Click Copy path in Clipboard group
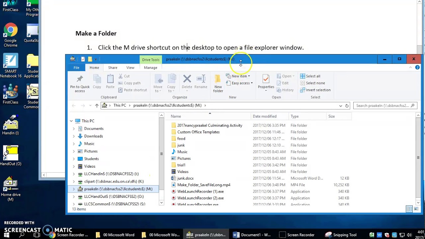The height and width of the screenshot is (239, 425). (129, 83)
